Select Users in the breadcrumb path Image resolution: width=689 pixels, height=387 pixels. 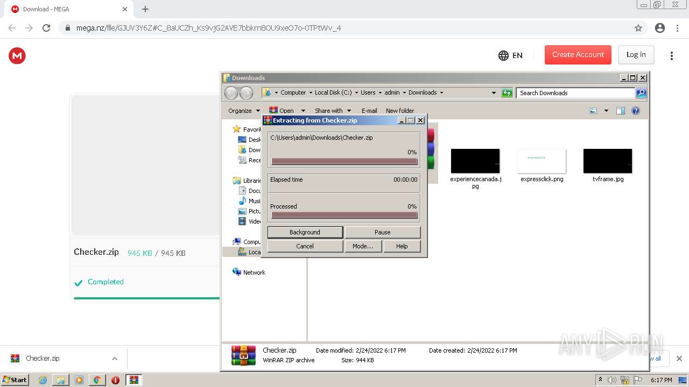(368, 92)
